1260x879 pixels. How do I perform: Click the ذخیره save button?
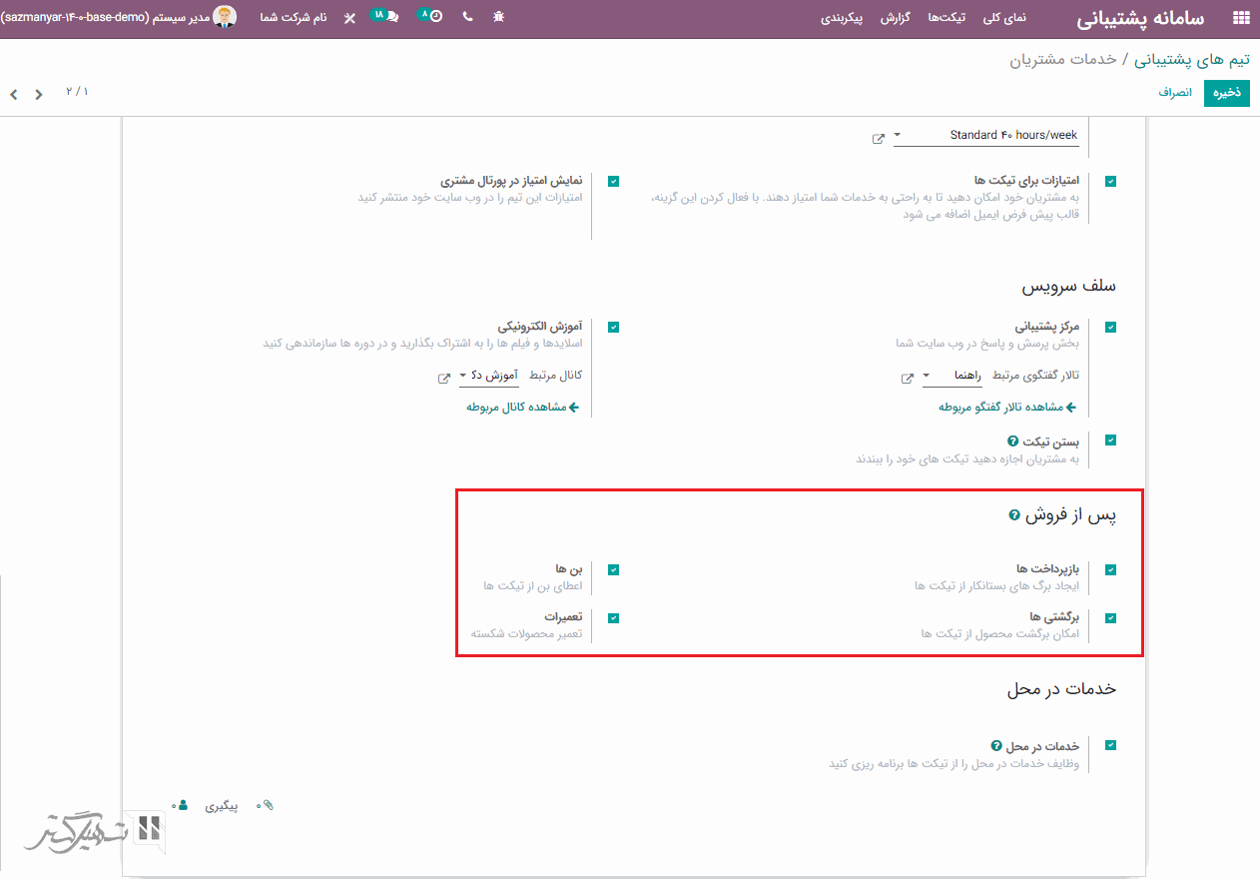1226,93
